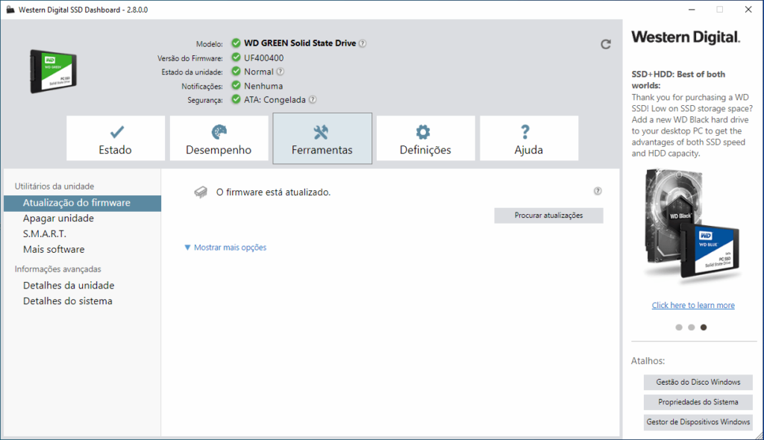Click the Informações avançadas heading
764x440 pixels.
[57, 269]
